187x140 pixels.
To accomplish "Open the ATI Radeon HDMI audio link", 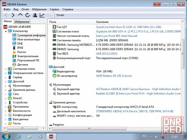I will pos(138,89).
